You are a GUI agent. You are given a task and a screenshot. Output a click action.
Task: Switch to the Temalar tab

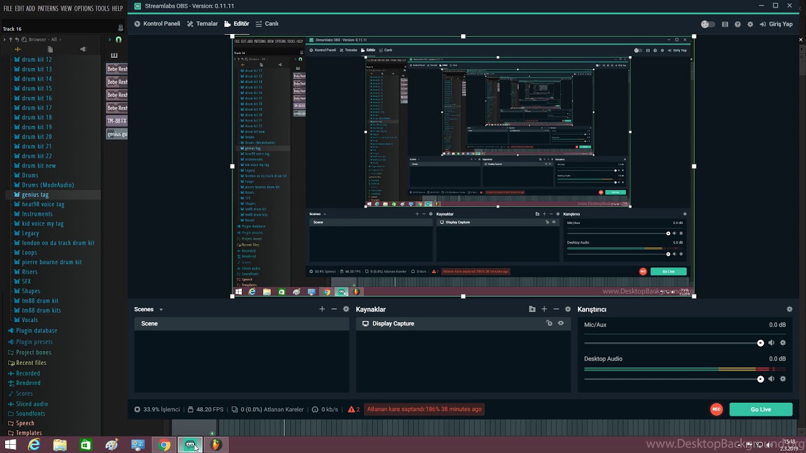pyautogui.click(x=203, y=24)
